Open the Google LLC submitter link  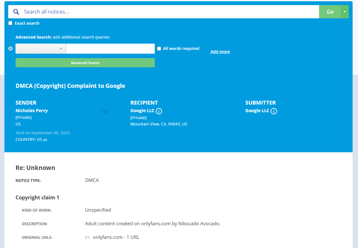pyautogui.click(x=257, y=111)
